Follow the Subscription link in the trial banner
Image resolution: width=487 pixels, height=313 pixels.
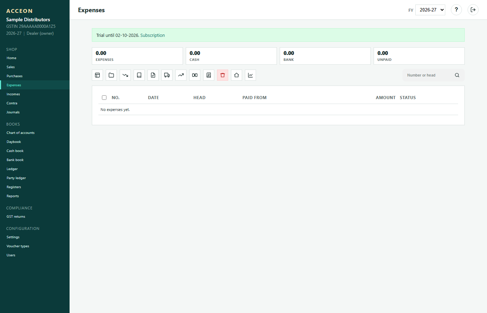click(x=152, y=35)
